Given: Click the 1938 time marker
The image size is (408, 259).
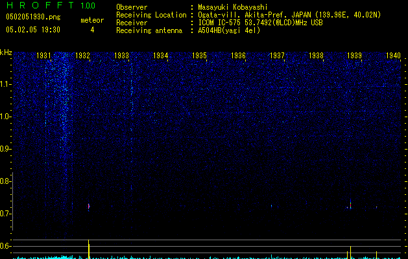Looking at the screenshot, I should point(316,55).
